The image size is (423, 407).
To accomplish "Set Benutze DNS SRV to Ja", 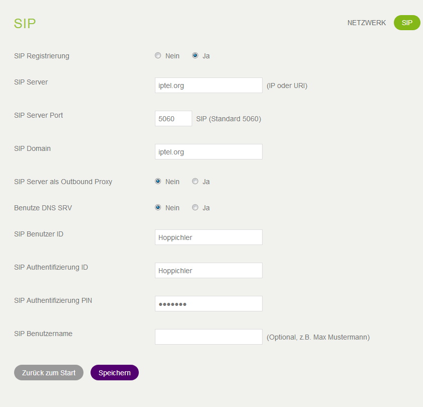I will [x=195, y=208].
